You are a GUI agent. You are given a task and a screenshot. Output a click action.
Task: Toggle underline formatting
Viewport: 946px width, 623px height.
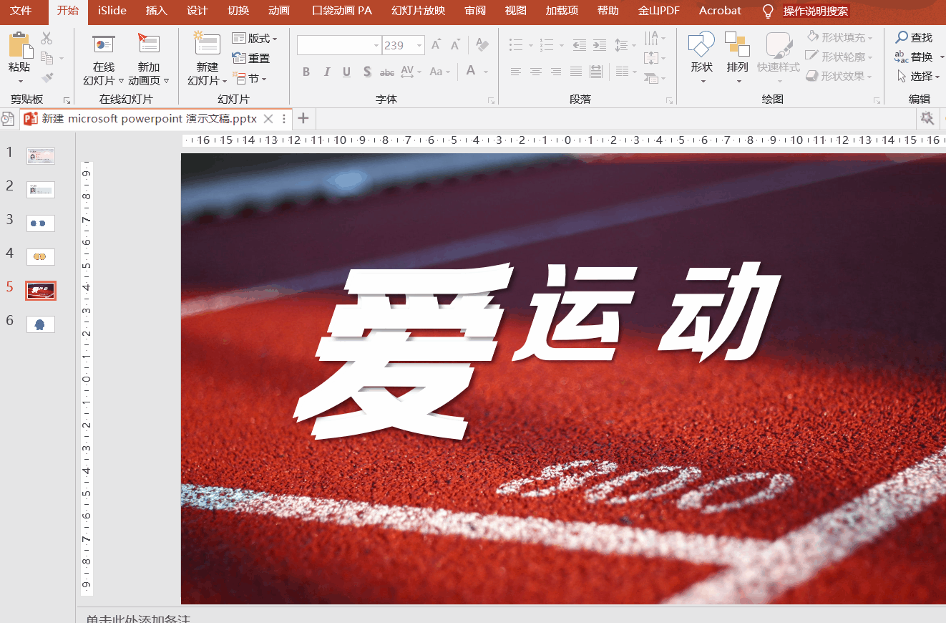click(347, 72)
